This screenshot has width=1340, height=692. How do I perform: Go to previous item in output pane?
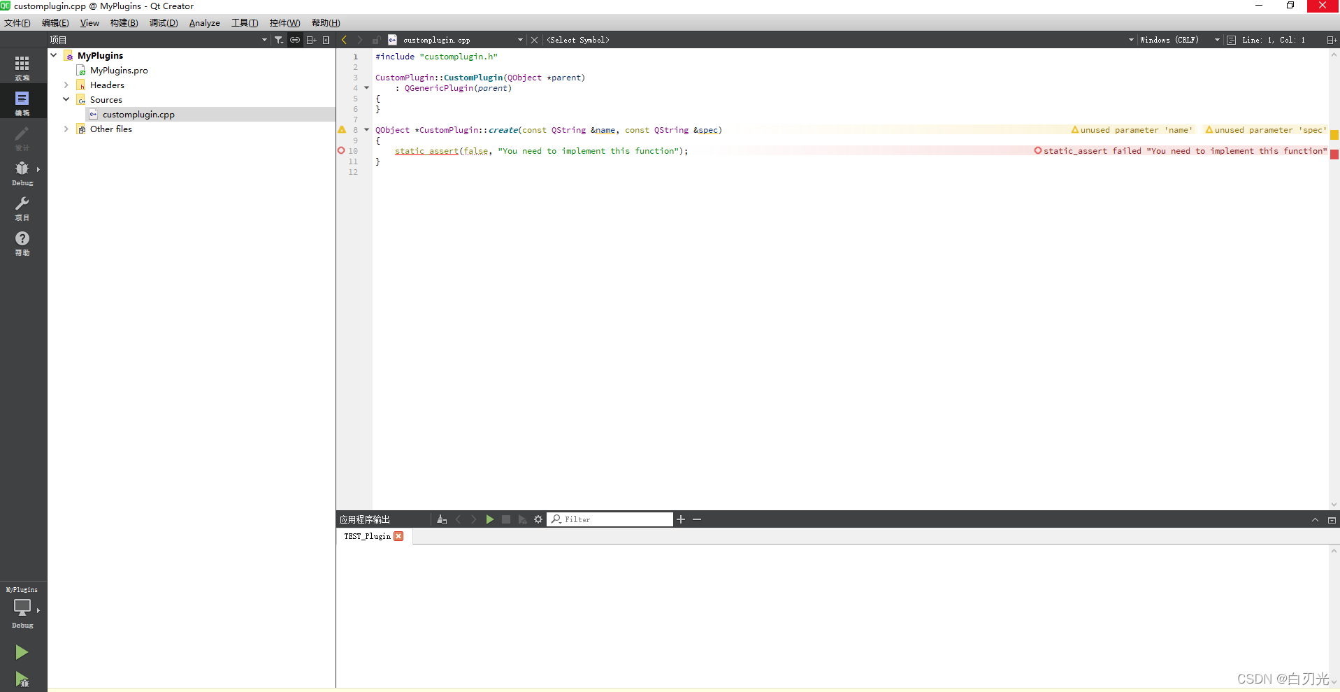pos(459,519)
